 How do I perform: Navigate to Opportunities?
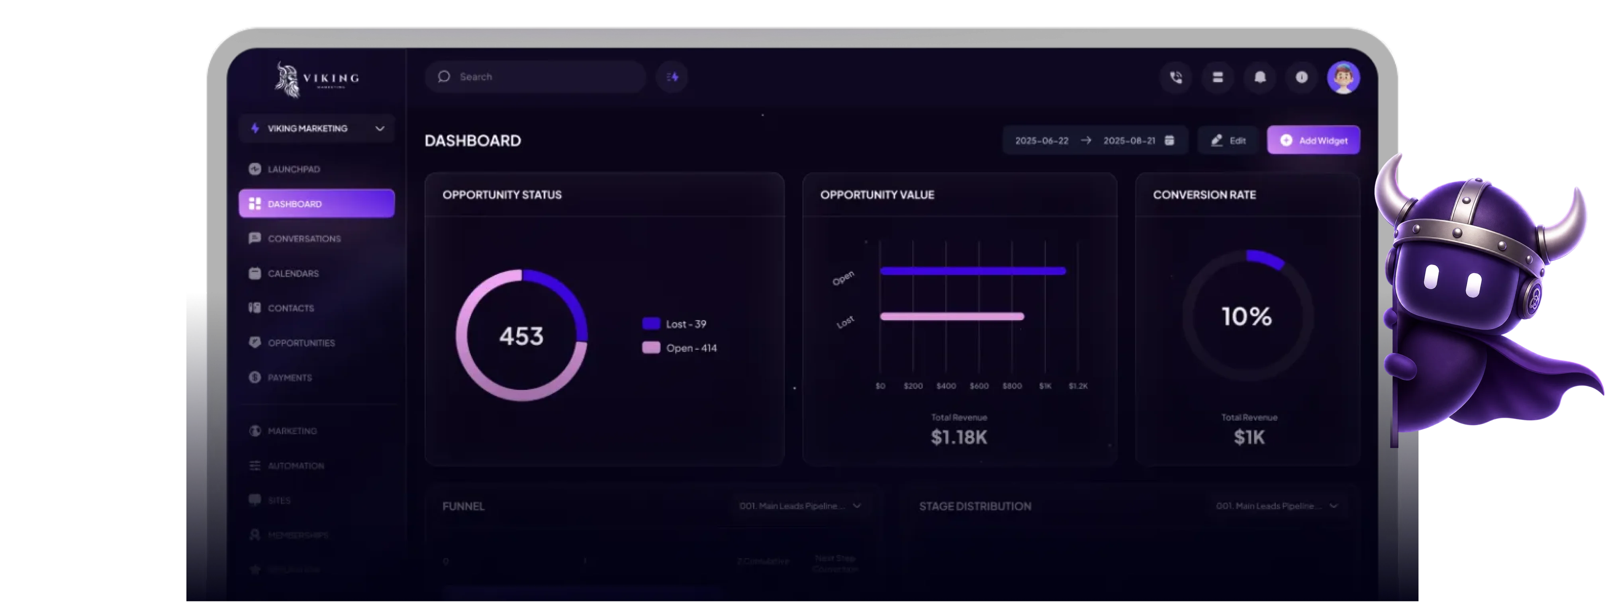point(317,342)
